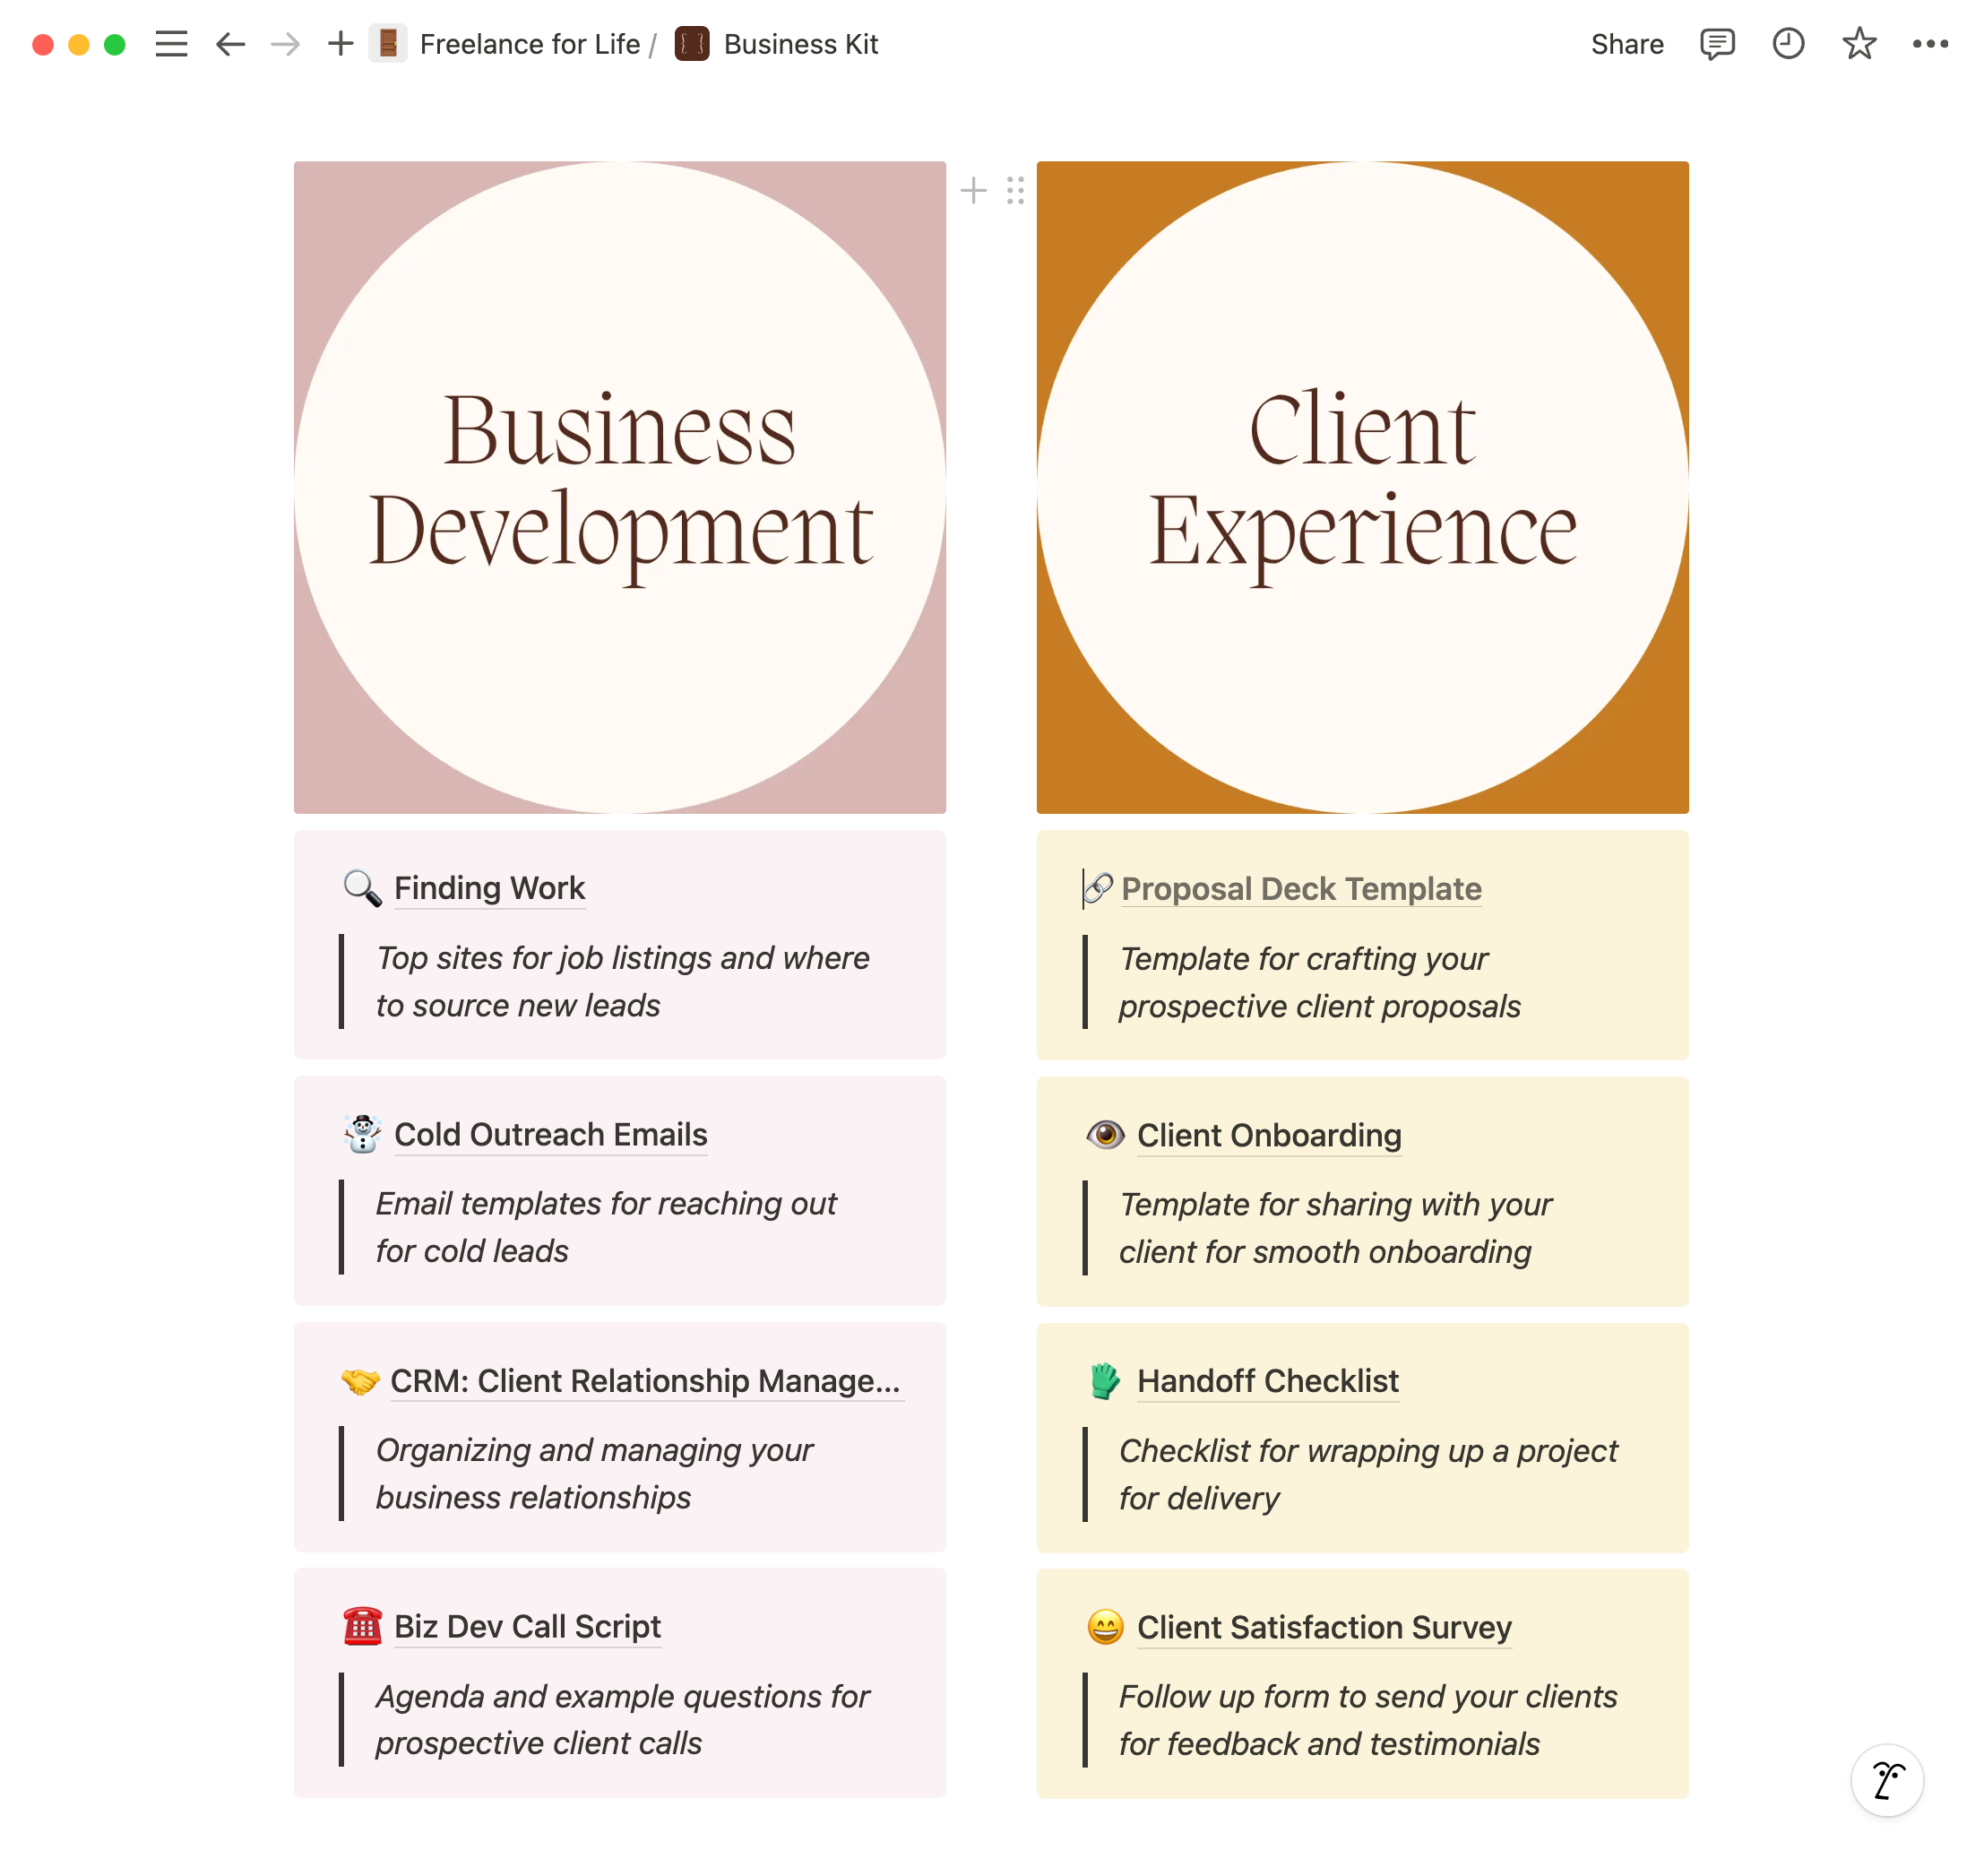Go to the Freelance for Life breadcrumb
This screenshot has height=1876, width=1984.
(x=529, y=44)
